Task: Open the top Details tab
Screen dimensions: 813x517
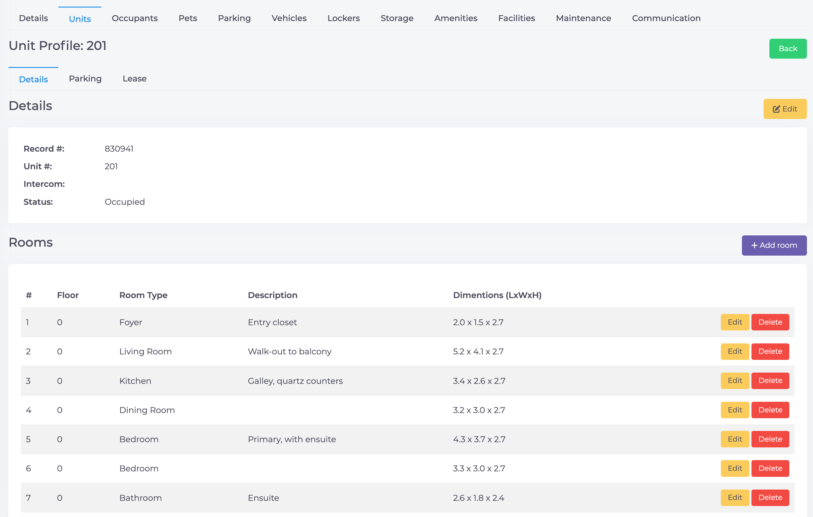Action: click(x=33, y=18)
